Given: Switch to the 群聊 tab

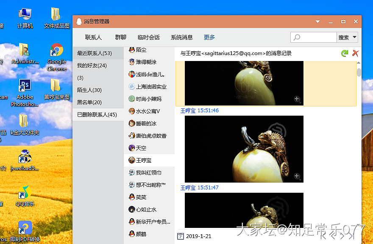Looking at the screenshot, I should [x=120, y=37].
